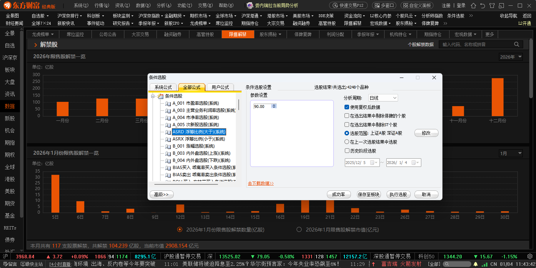Click the more arrows >> after 条件选股 in nav

[471, 16]
